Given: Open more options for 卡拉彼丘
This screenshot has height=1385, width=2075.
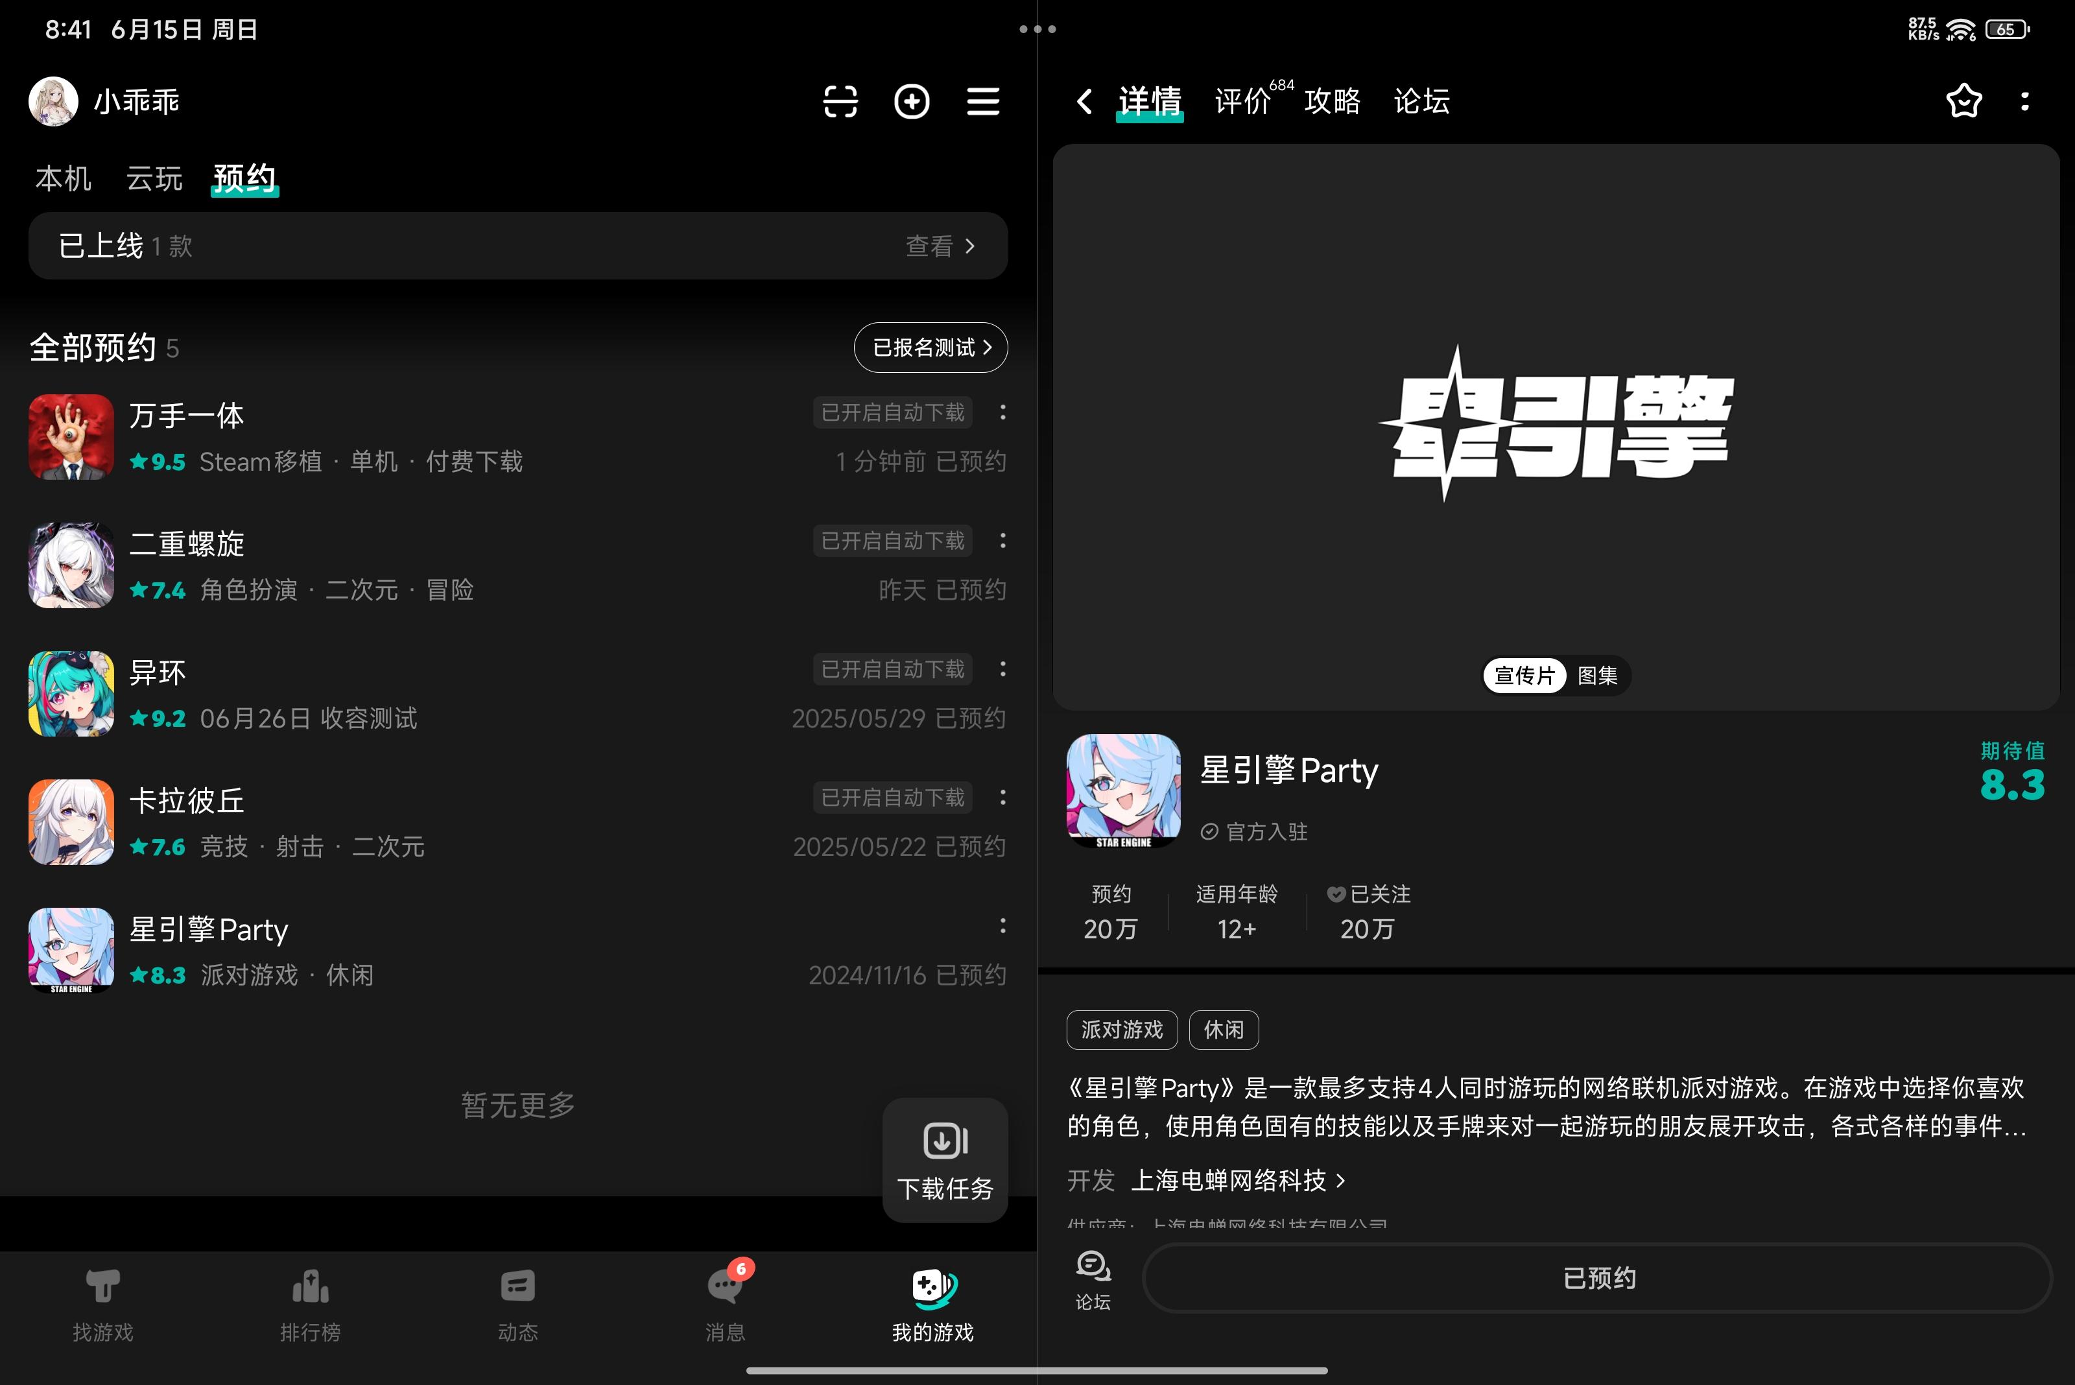Looking at the screenshot, I should click(x=1002, y=798).
